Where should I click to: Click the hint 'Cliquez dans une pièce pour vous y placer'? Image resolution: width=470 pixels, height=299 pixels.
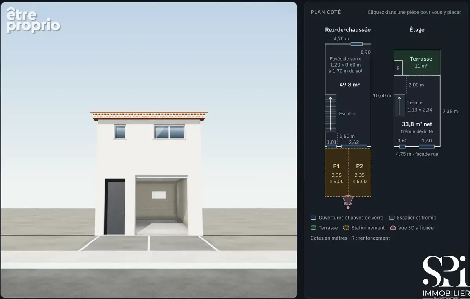coord(414,12)
